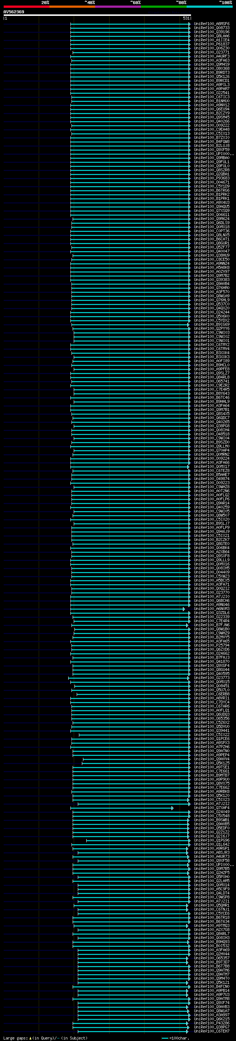236x1041 pixels.
Task: Select hit UniRef100_Q7XSQ9
Action: [x=212, y=210]
